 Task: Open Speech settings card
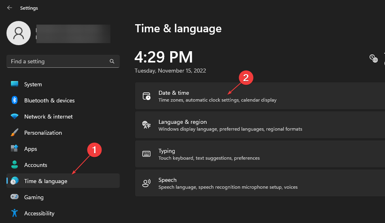point(260,183)
